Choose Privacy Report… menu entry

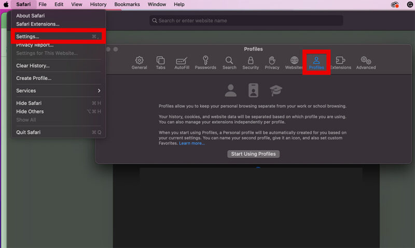(x=58, y=45)
